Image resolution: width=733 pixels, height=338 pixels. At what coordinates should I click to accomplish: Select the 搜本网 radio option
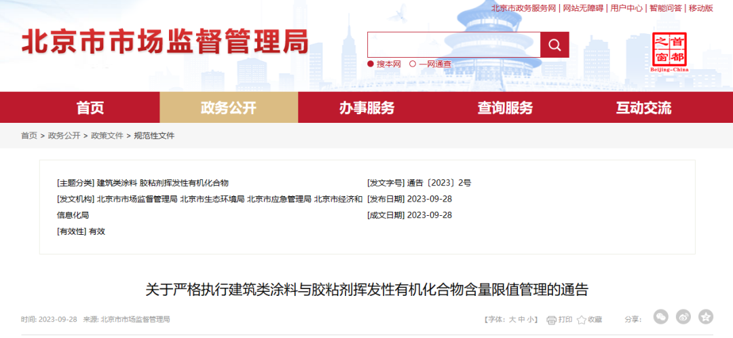[x=371, y=64]
